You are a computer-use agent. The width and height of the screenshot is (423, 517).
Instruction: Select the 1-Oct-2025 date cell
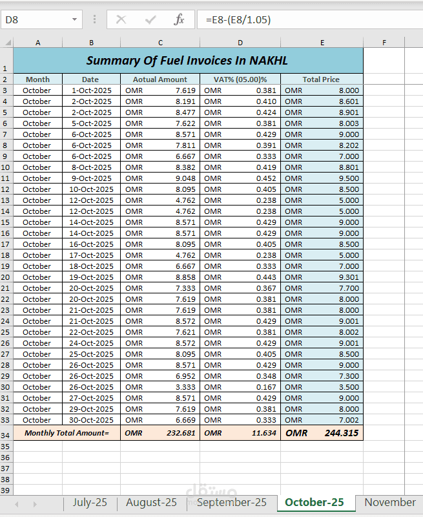point(91,90)
